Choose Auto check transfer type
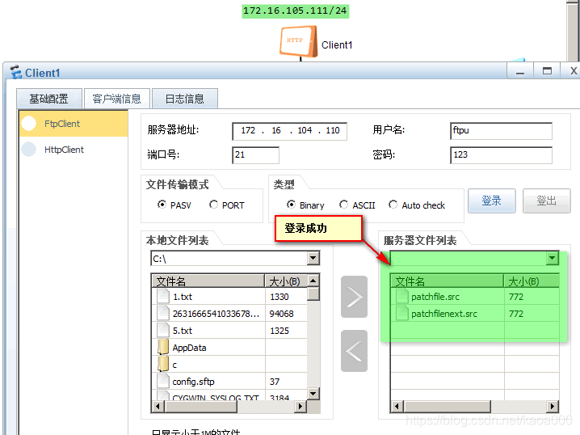The height and width of the screenshot is (435, 580). coord(393,205)
